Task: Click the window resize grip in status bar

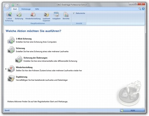Action: click(x=144, y=111)
